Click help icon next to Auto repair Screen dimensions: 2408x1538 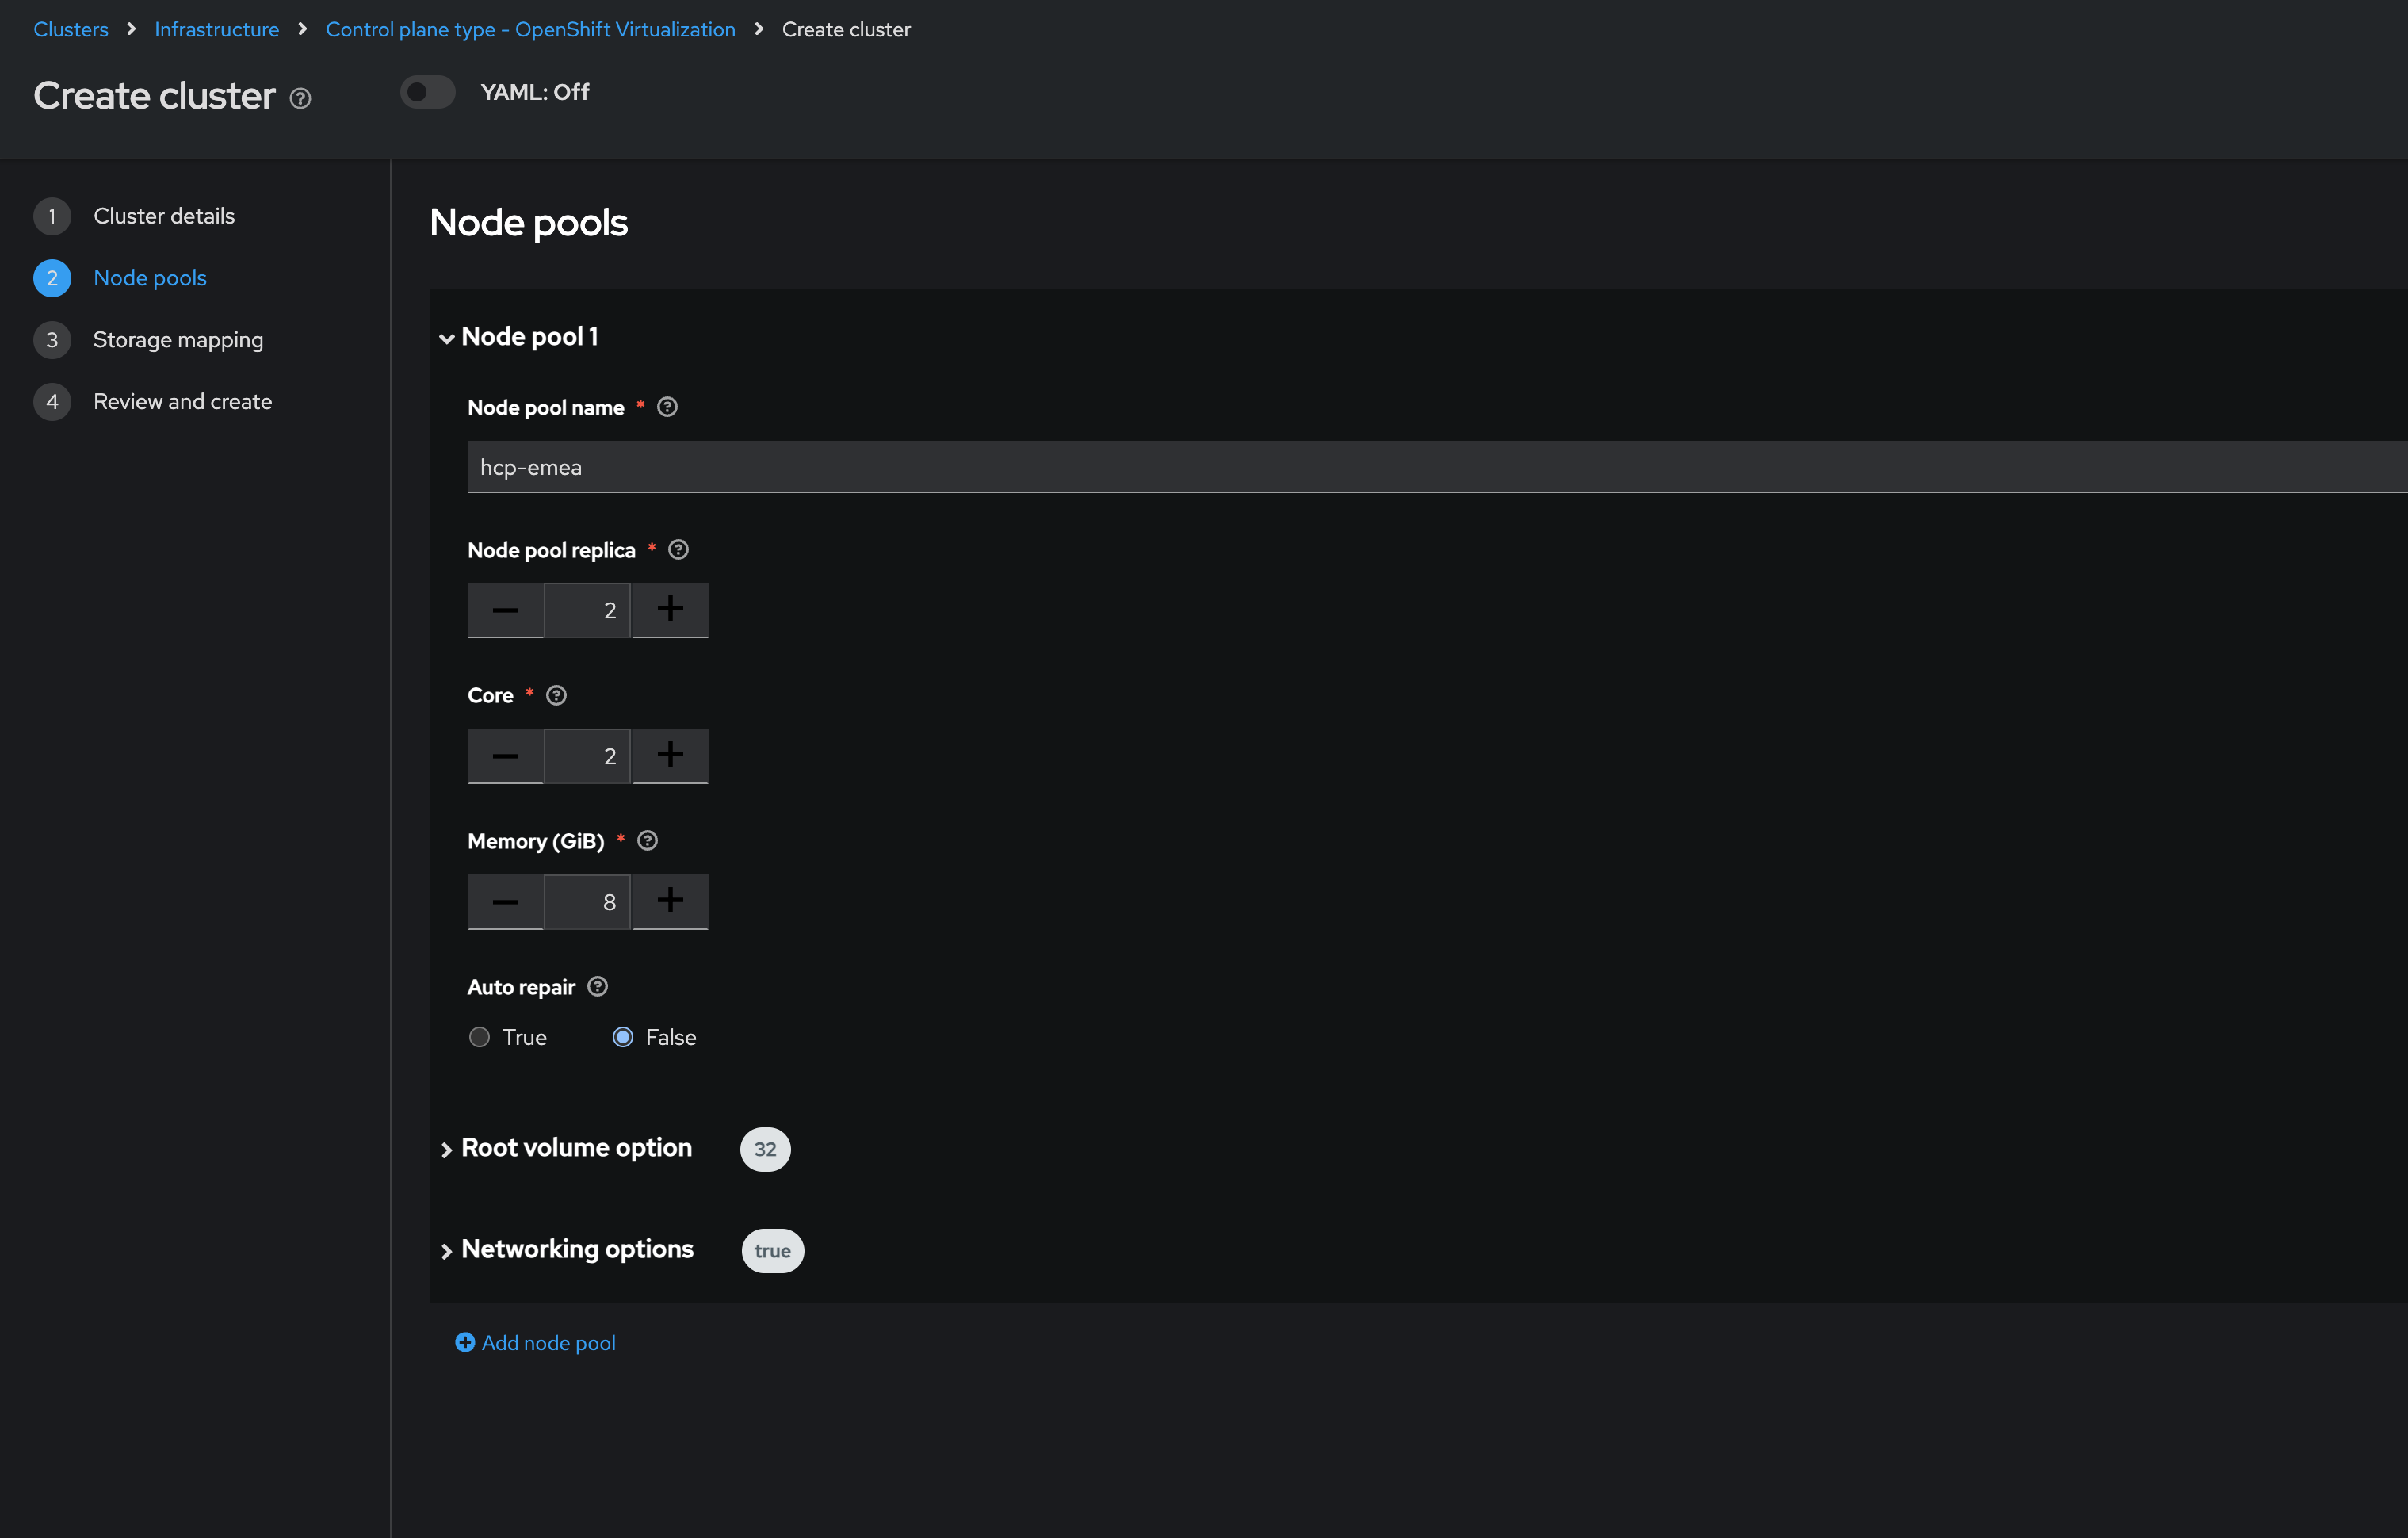click(597, 987)
